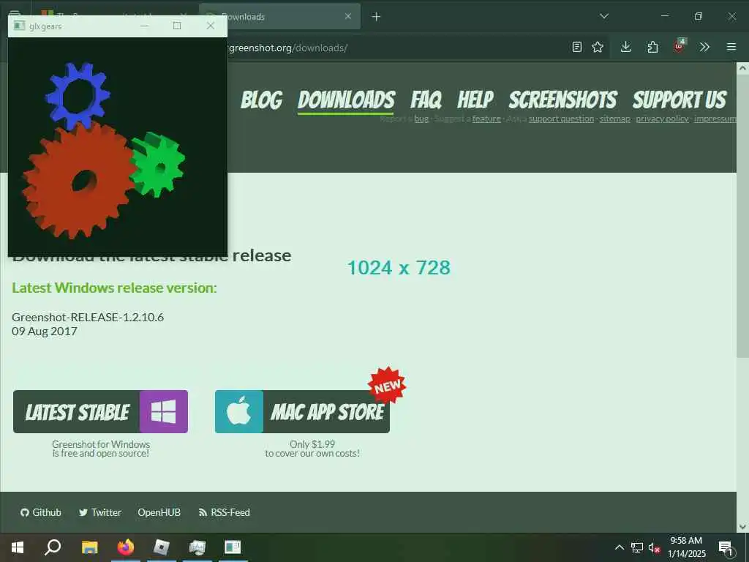Click the glxgears title bar icon
Screen dimensions: 749x562
[19, 26]
